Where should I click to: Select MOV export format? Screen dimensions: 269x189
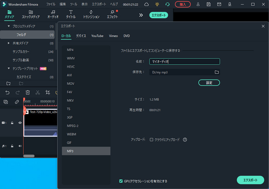point(86,83)
